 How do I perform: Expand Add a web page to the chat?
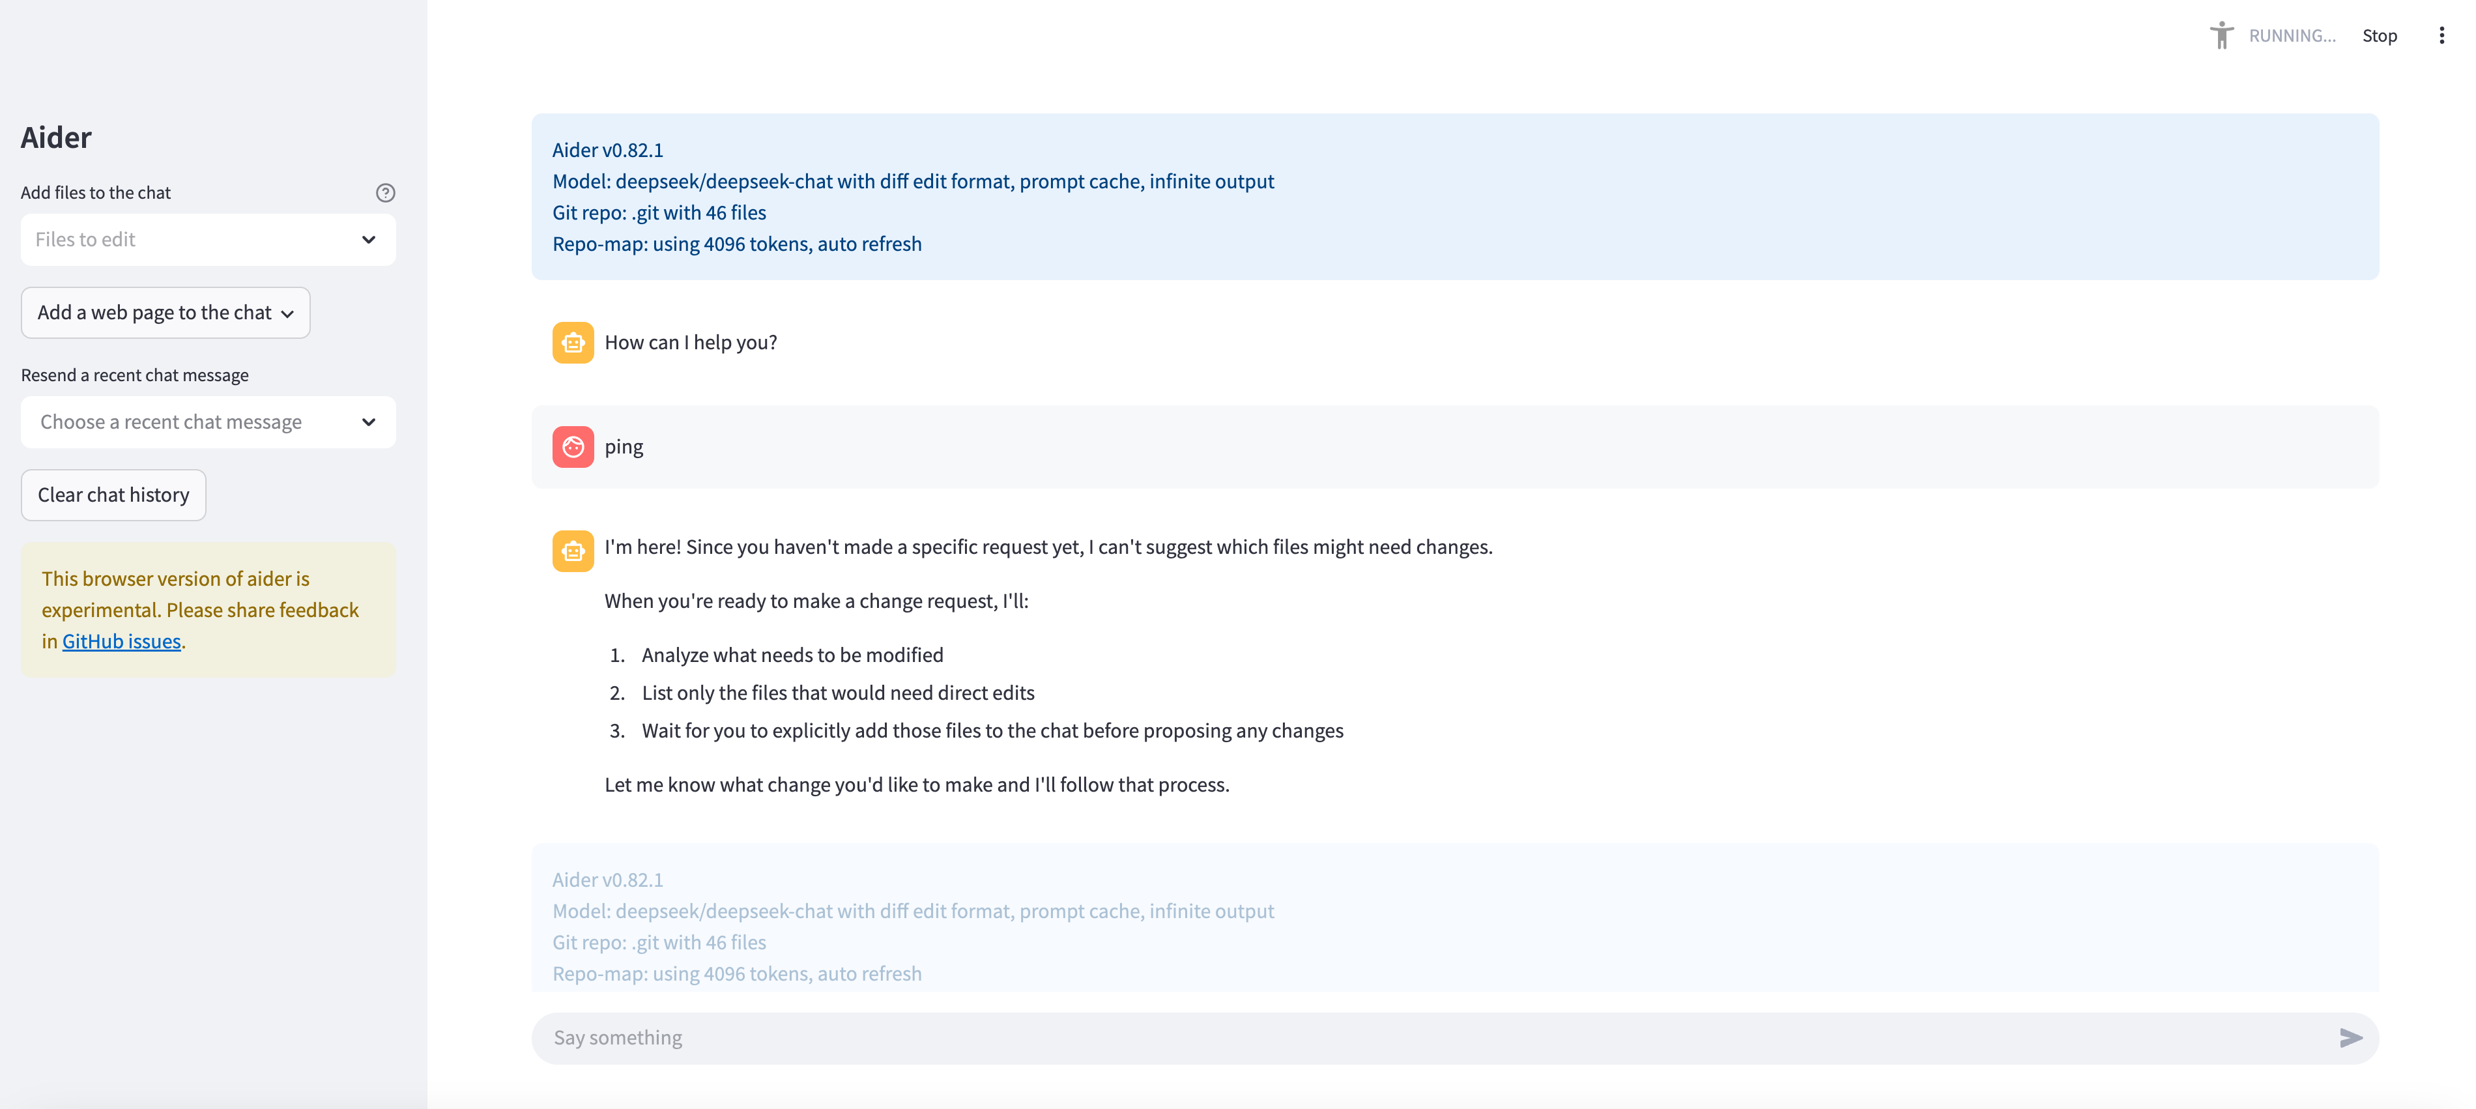(166, 312)
